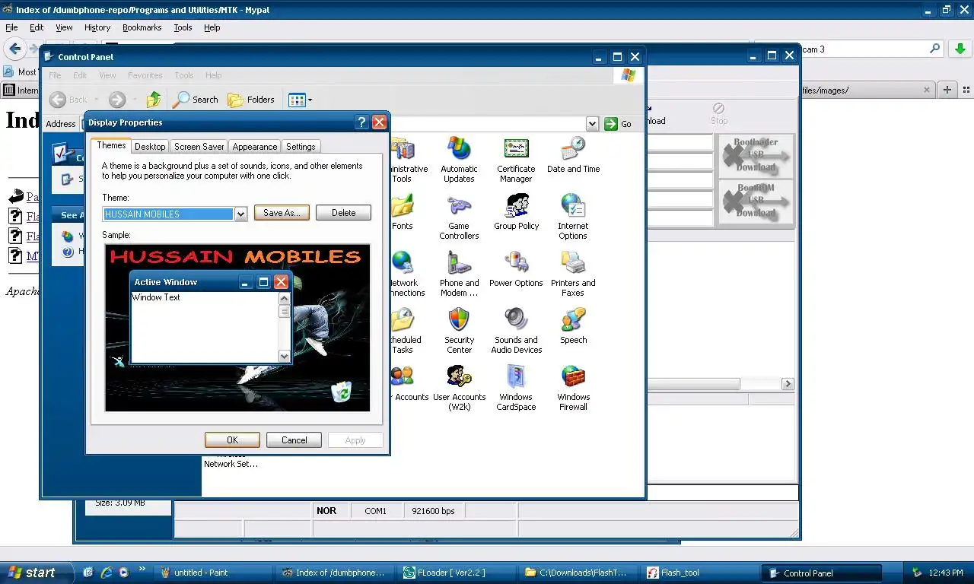974x584 pixels.
Task: Click the horizontal scrollbar right arrow in FLoader
Action: [x=788, y=384]
